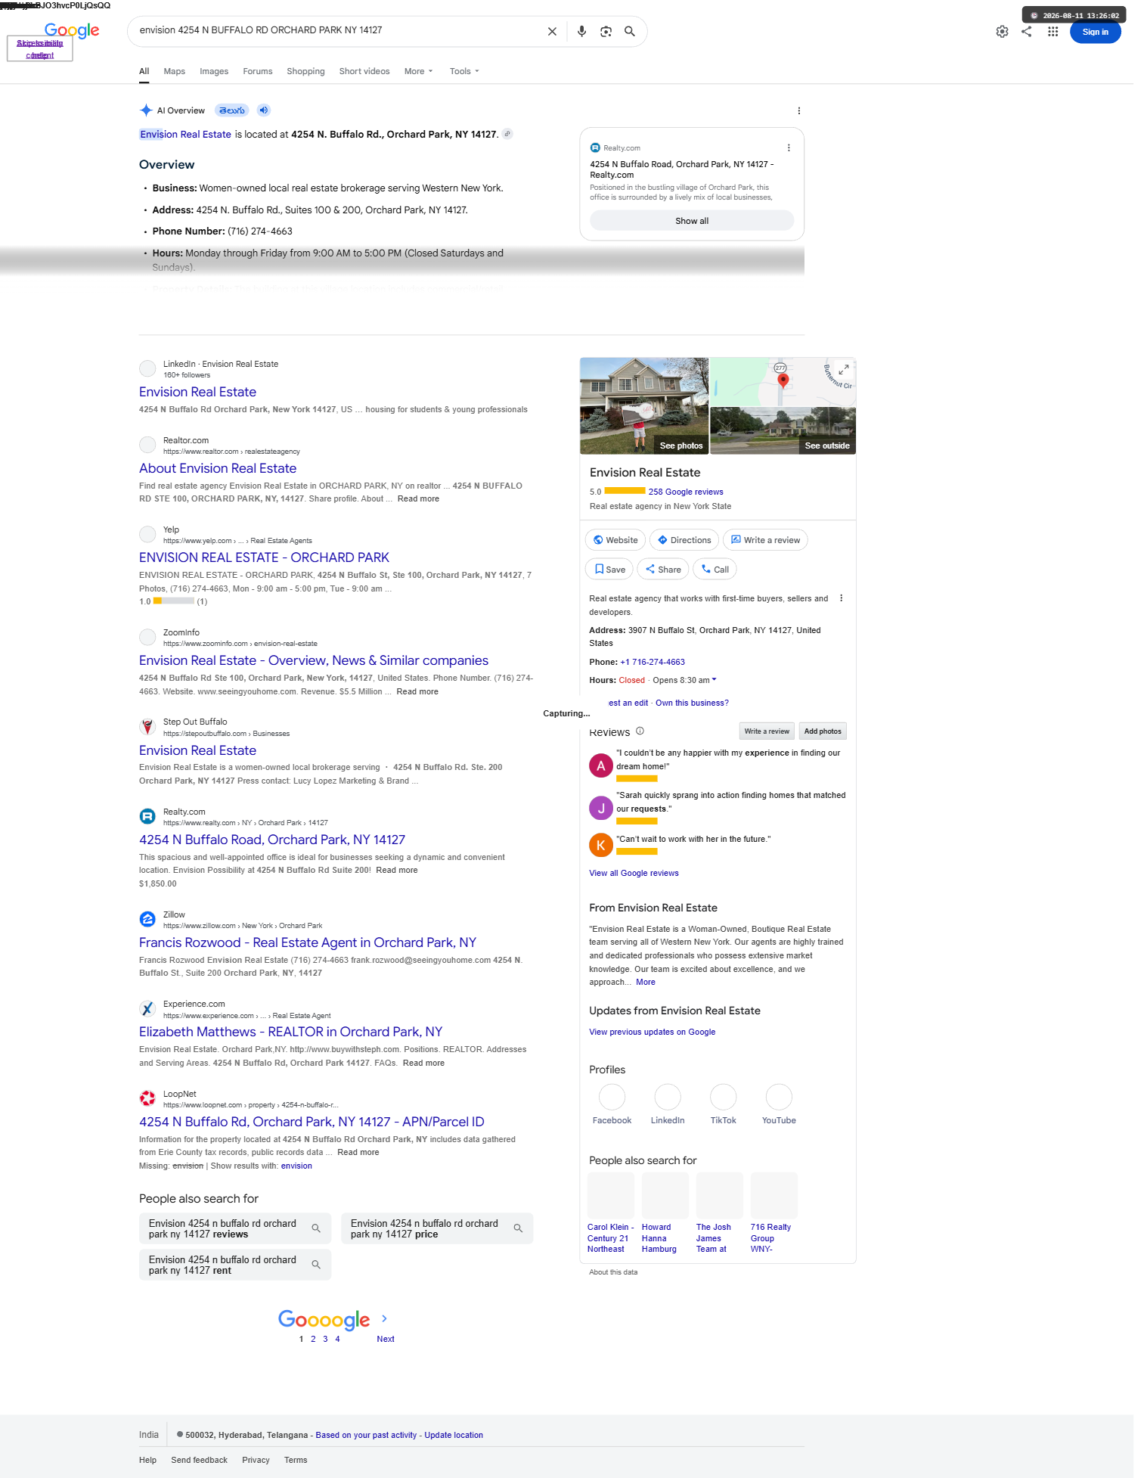1147x1478 pixels.
Task: Show all AI Overview sources
Action: [x=692, y=221]
